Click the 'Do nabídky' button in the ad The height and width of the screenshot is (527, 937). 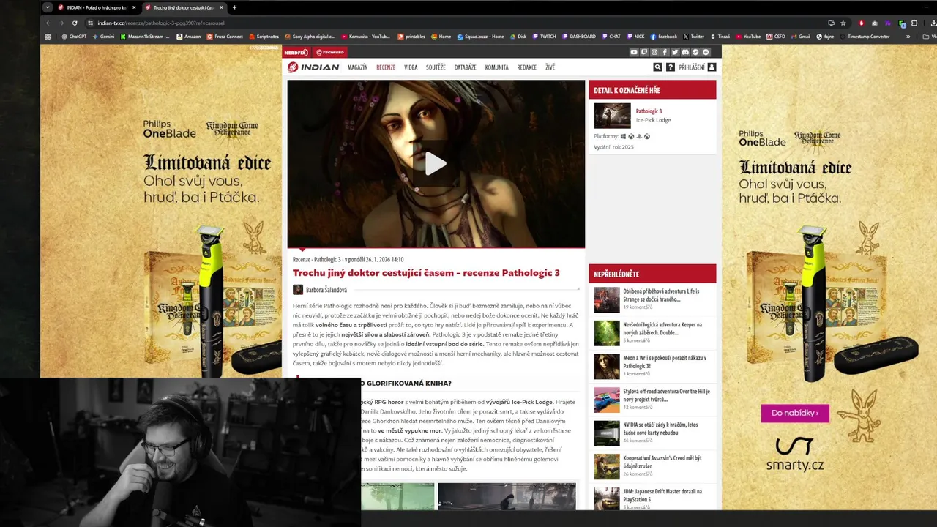795,413
